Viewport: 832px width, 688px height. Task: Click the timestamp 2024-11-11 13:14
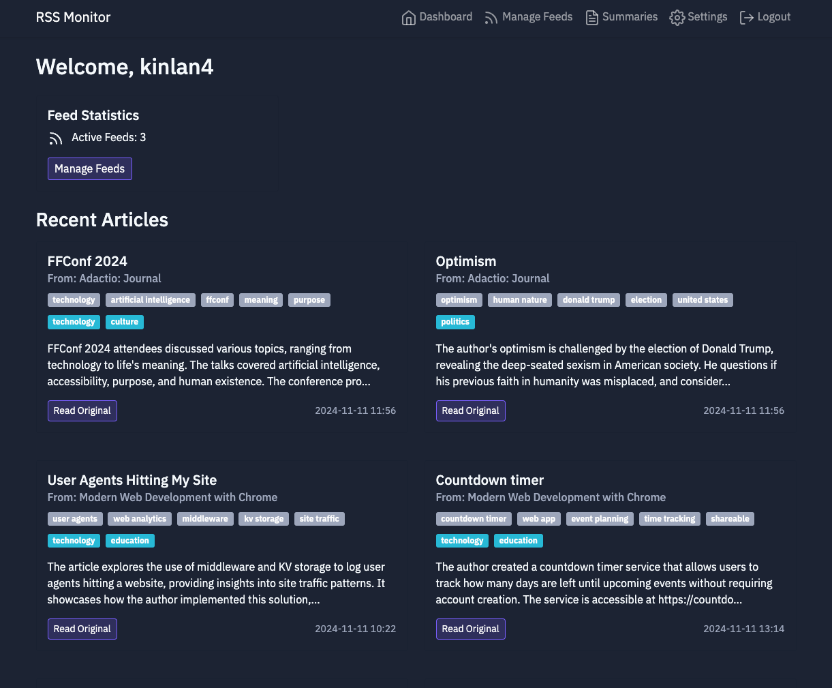coord(743,629)
